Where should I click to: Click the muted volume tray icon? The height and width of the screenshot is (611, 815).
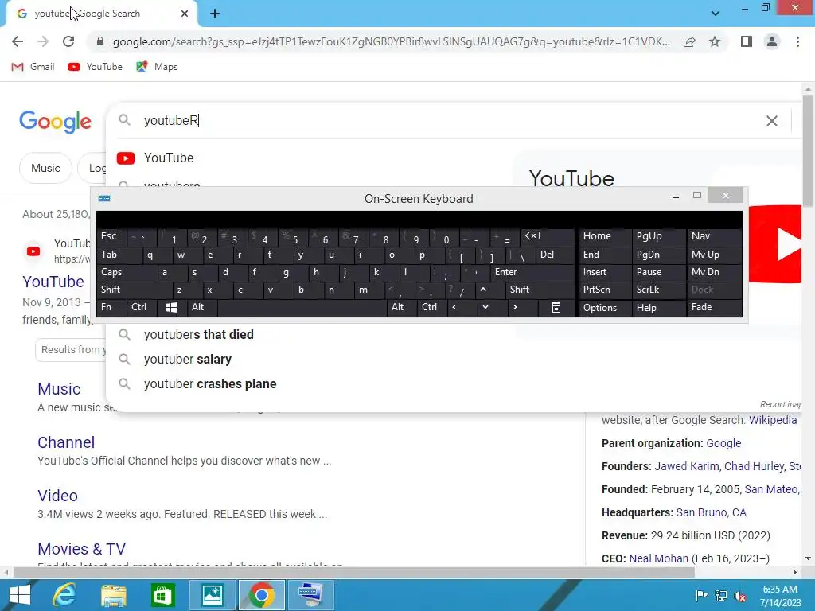pyautogui.click(x=740, y=596)
